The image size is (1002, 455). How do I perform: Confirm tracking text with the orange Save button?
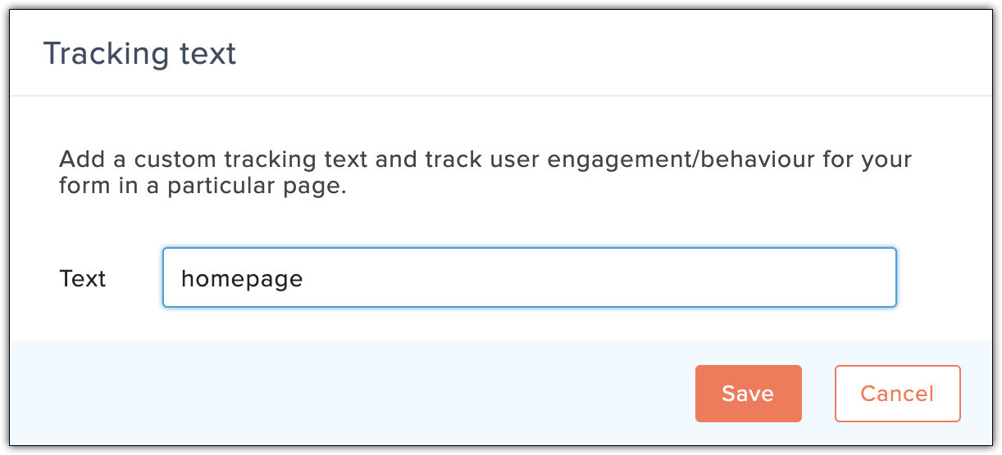[x=748, y=394]
